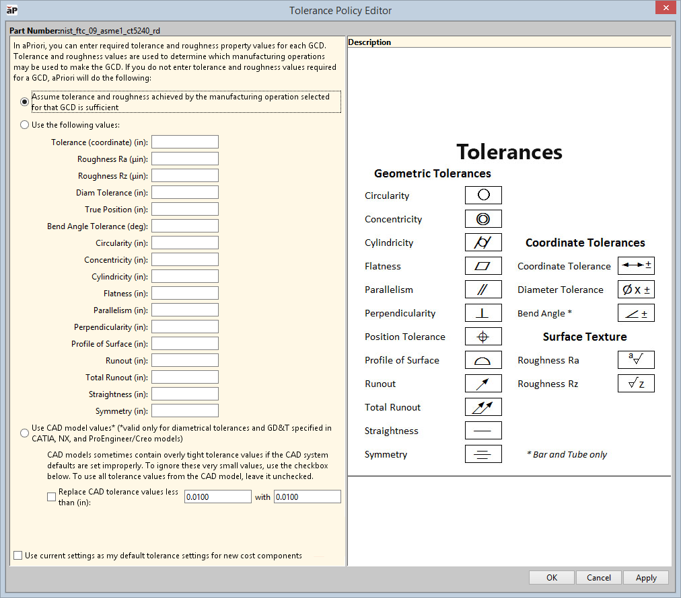Screen dimensions: 681x598
Task: Click the Symmetry symbol icon
Action: point(483,454)
